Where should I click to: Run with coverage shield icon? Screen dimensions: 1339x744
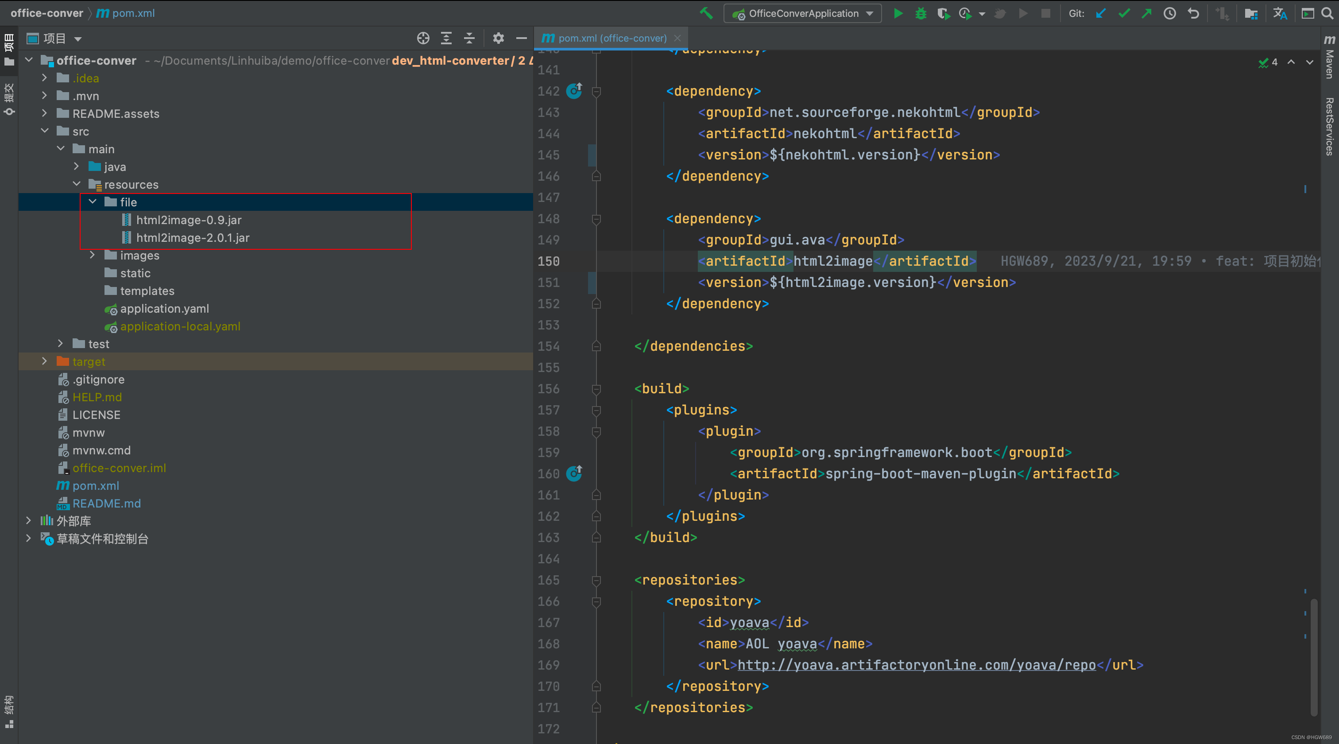(944, 14)
